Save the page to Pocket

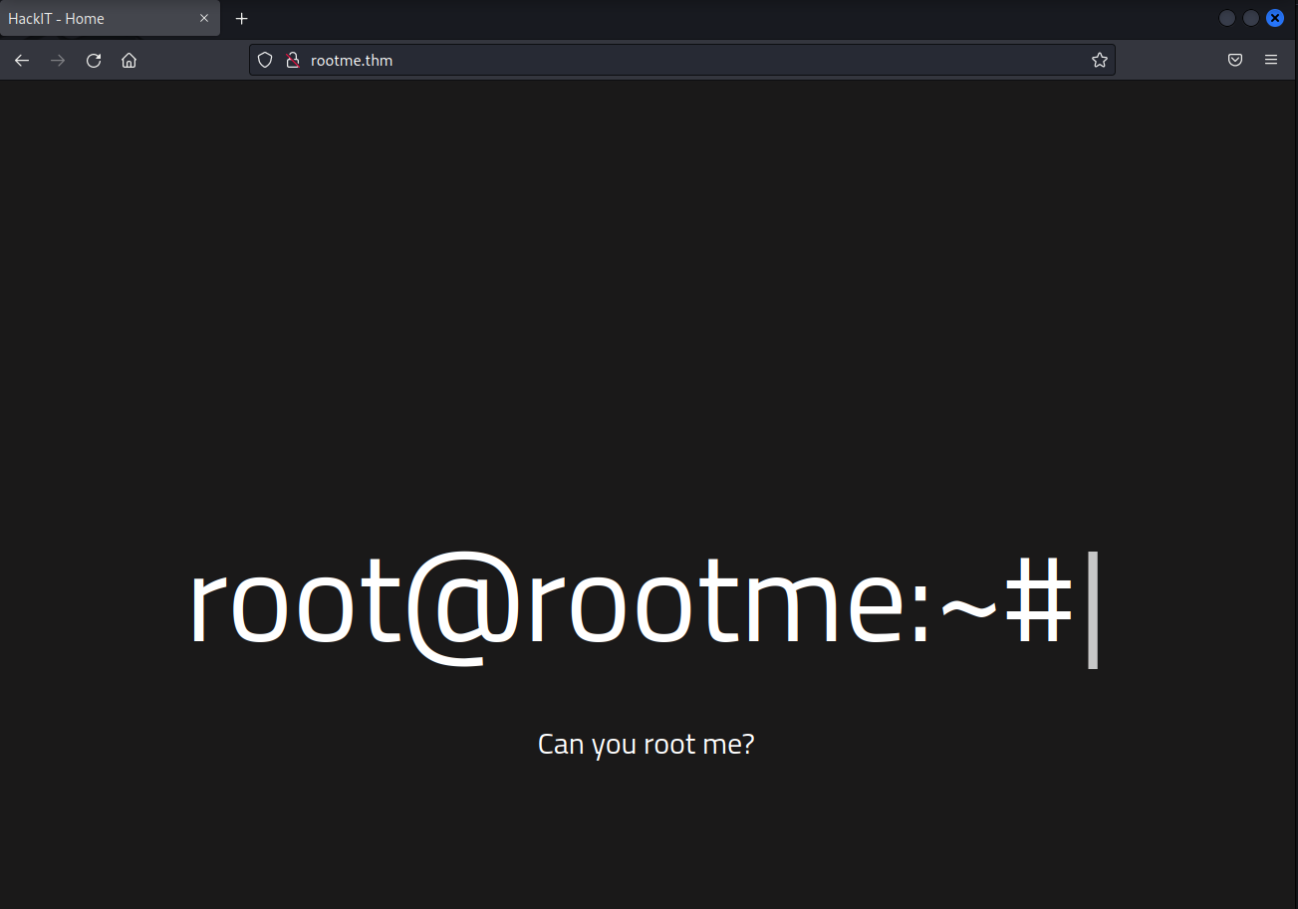coord(1234,61)
